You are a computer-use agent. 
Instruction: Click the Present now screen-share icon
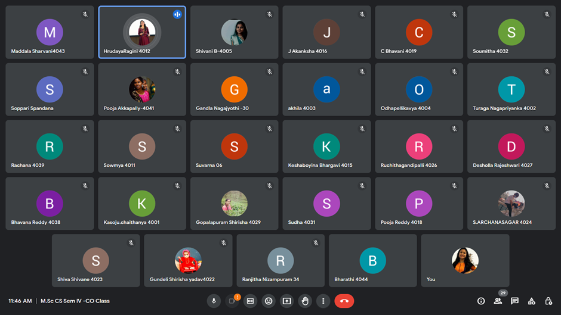pyautogui.click(x=286, y=301)
